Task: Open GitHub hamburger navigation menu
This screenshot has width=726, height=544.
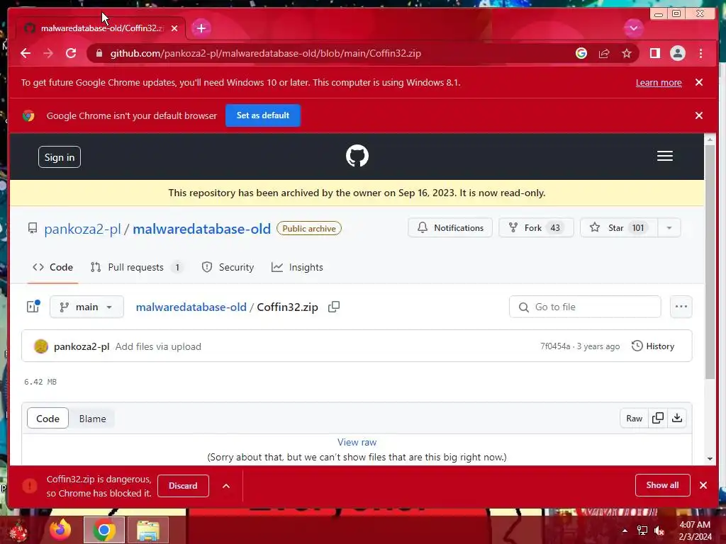Action: (x=665, y=156)
